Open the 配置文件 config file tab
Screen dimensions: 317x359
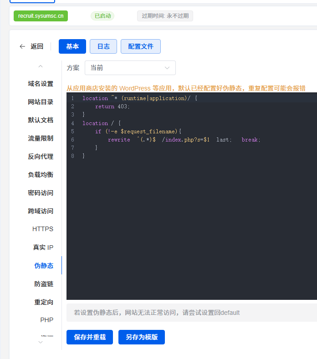[x=140, y=46]
